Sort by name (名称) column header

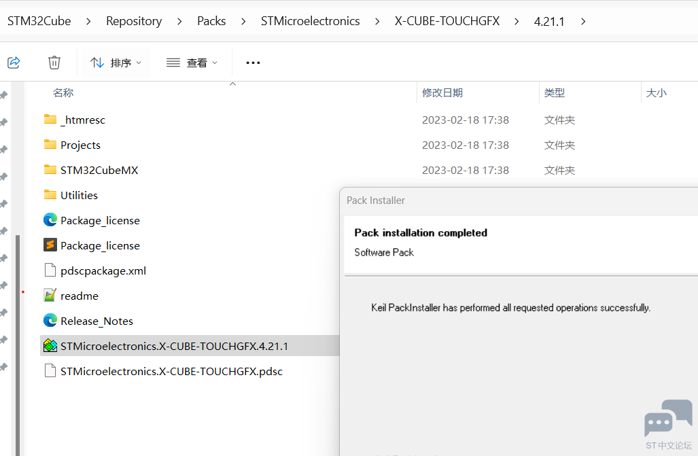click(x=63, y=92)
